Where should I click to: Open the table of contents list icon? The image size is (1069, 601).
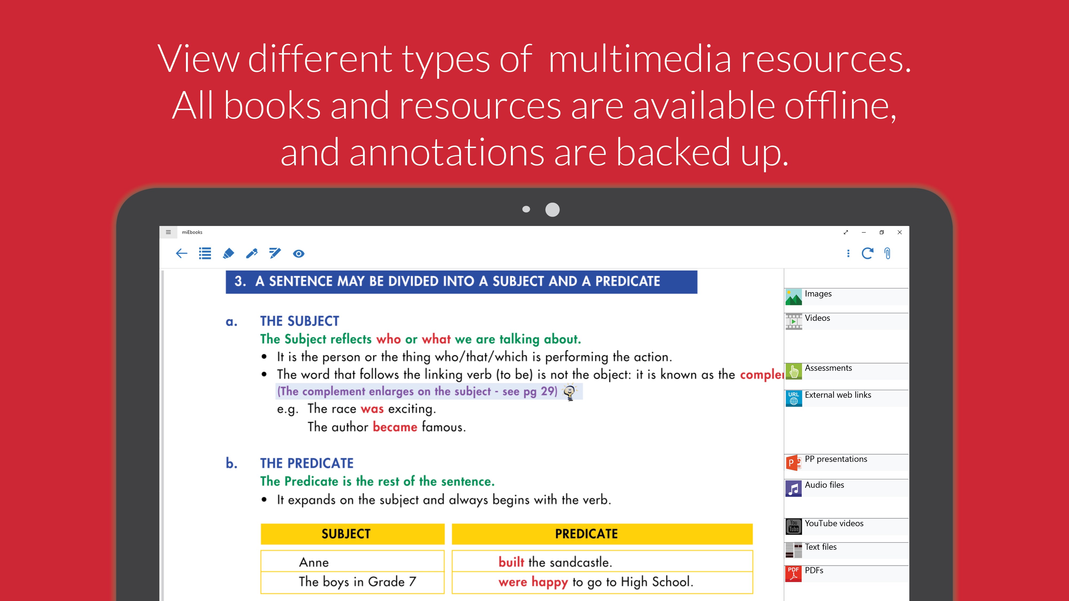205,253
